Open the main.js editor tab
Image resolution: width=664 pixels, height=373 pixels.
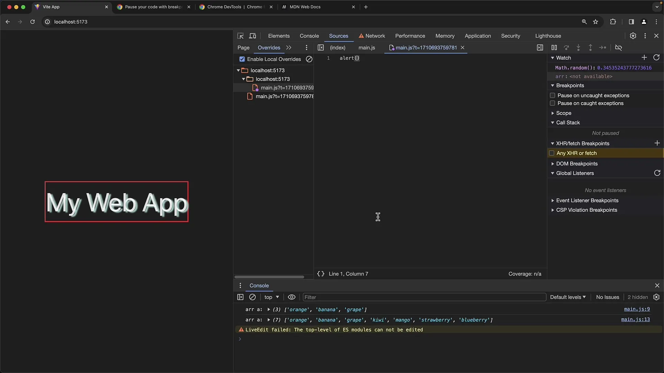point(367,48)
